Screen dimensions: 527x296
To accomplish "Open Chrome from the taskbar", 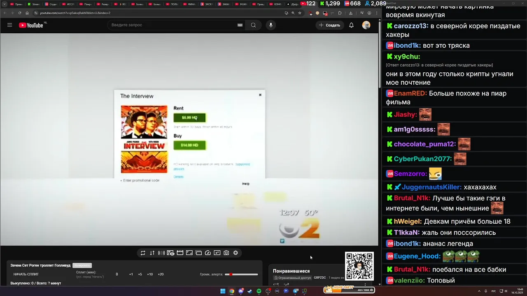I will (232, 291).
